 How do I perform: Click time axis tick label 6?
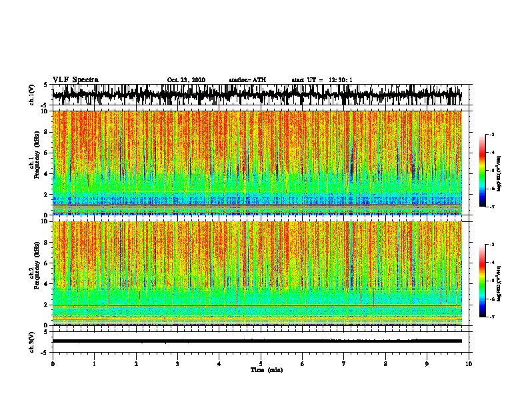click(303, 364)
